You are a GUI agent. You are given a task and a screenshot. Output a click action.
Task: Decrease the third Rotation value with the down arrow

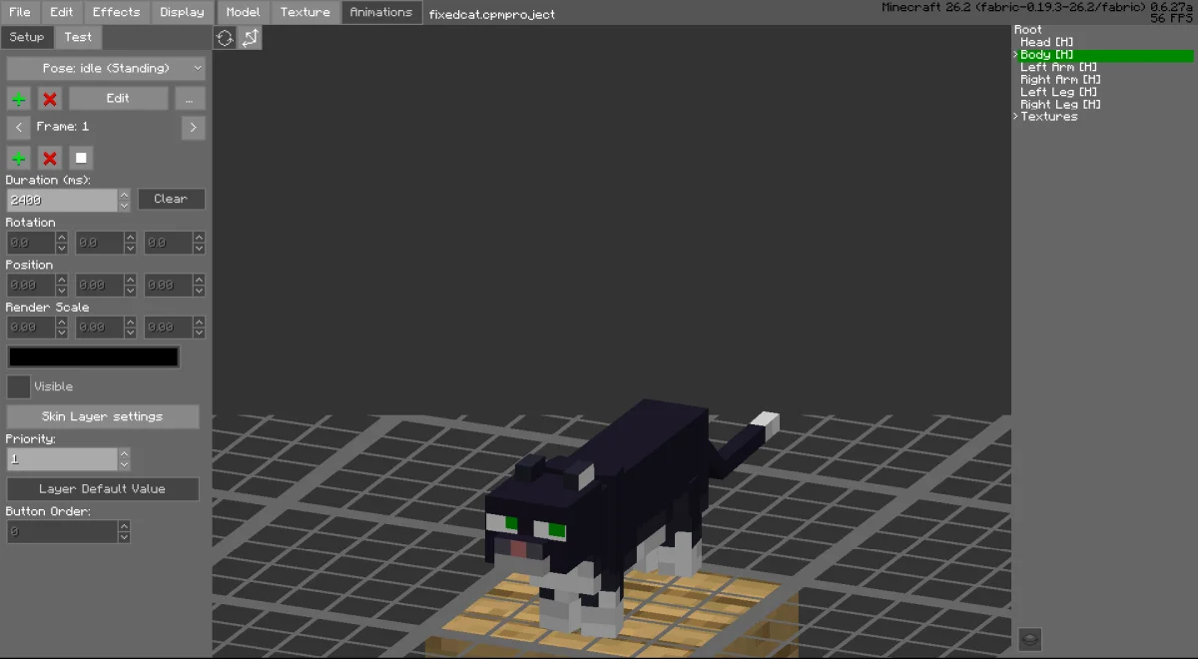[x=200, y=249]
